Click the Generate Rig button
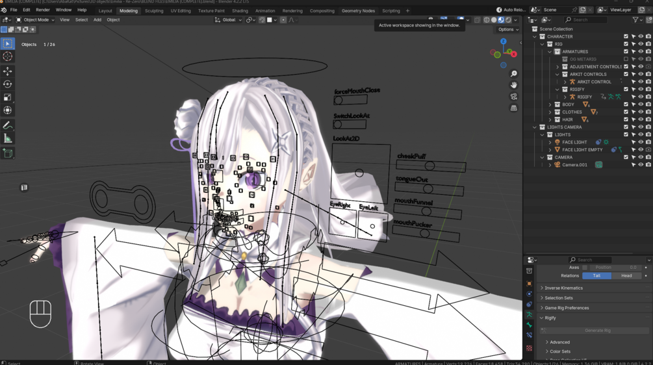Screen dimensions: 653x365 click(595, 331)
